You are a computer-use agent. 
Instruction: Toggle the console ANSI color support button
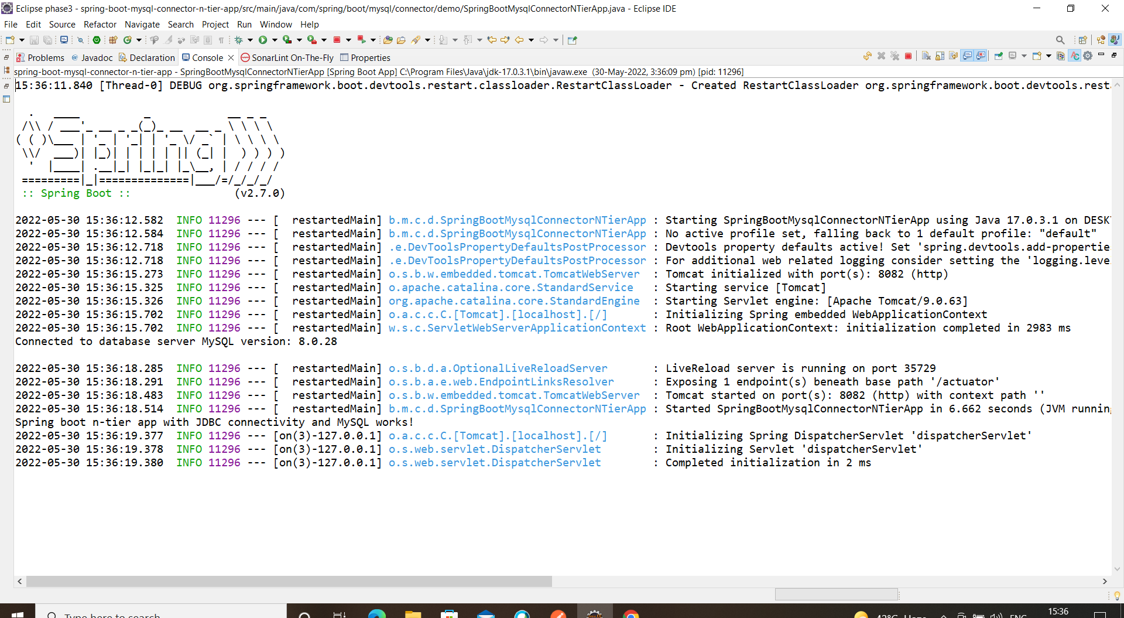1074,56
